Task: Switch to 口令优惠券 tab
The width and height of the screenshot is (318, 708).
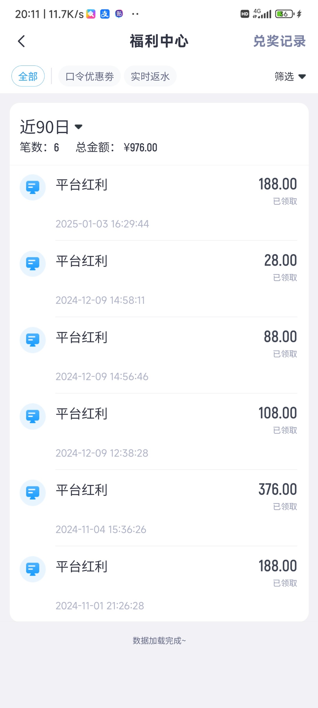Action: (90, 76)
